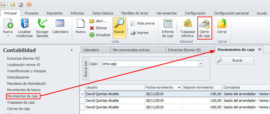Open Localización norma 43 in sidebar

[24, 65]
